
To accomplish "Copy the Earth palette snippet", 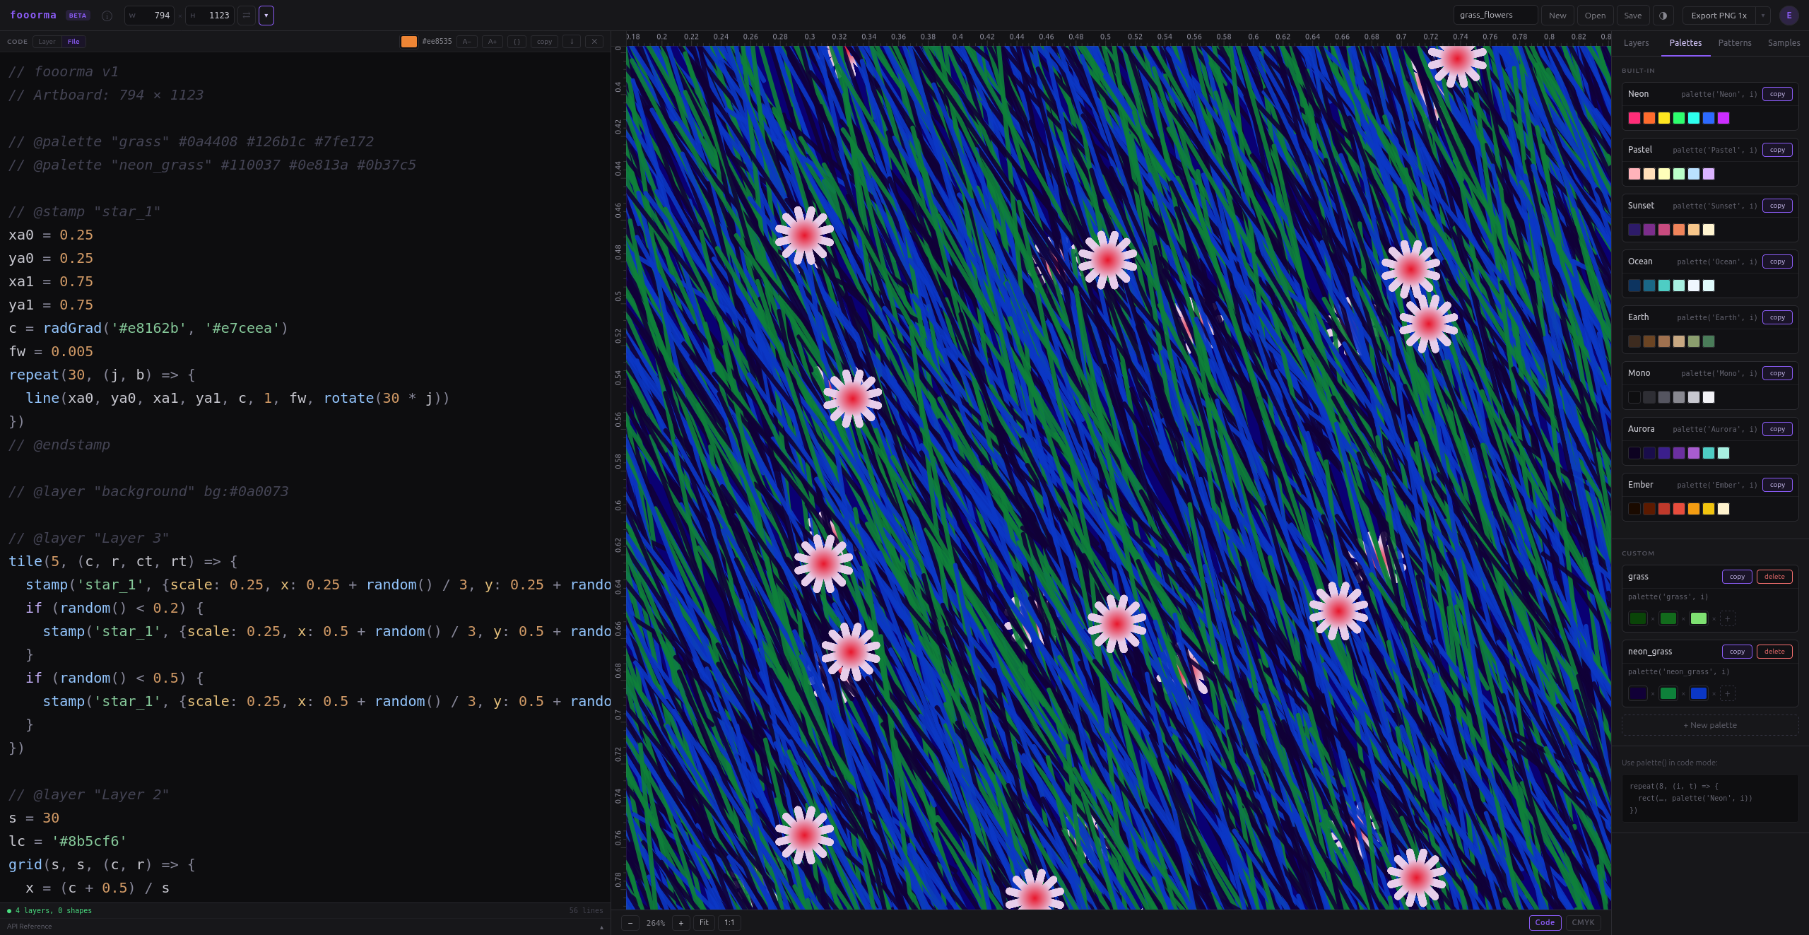I will [1777, 317].
